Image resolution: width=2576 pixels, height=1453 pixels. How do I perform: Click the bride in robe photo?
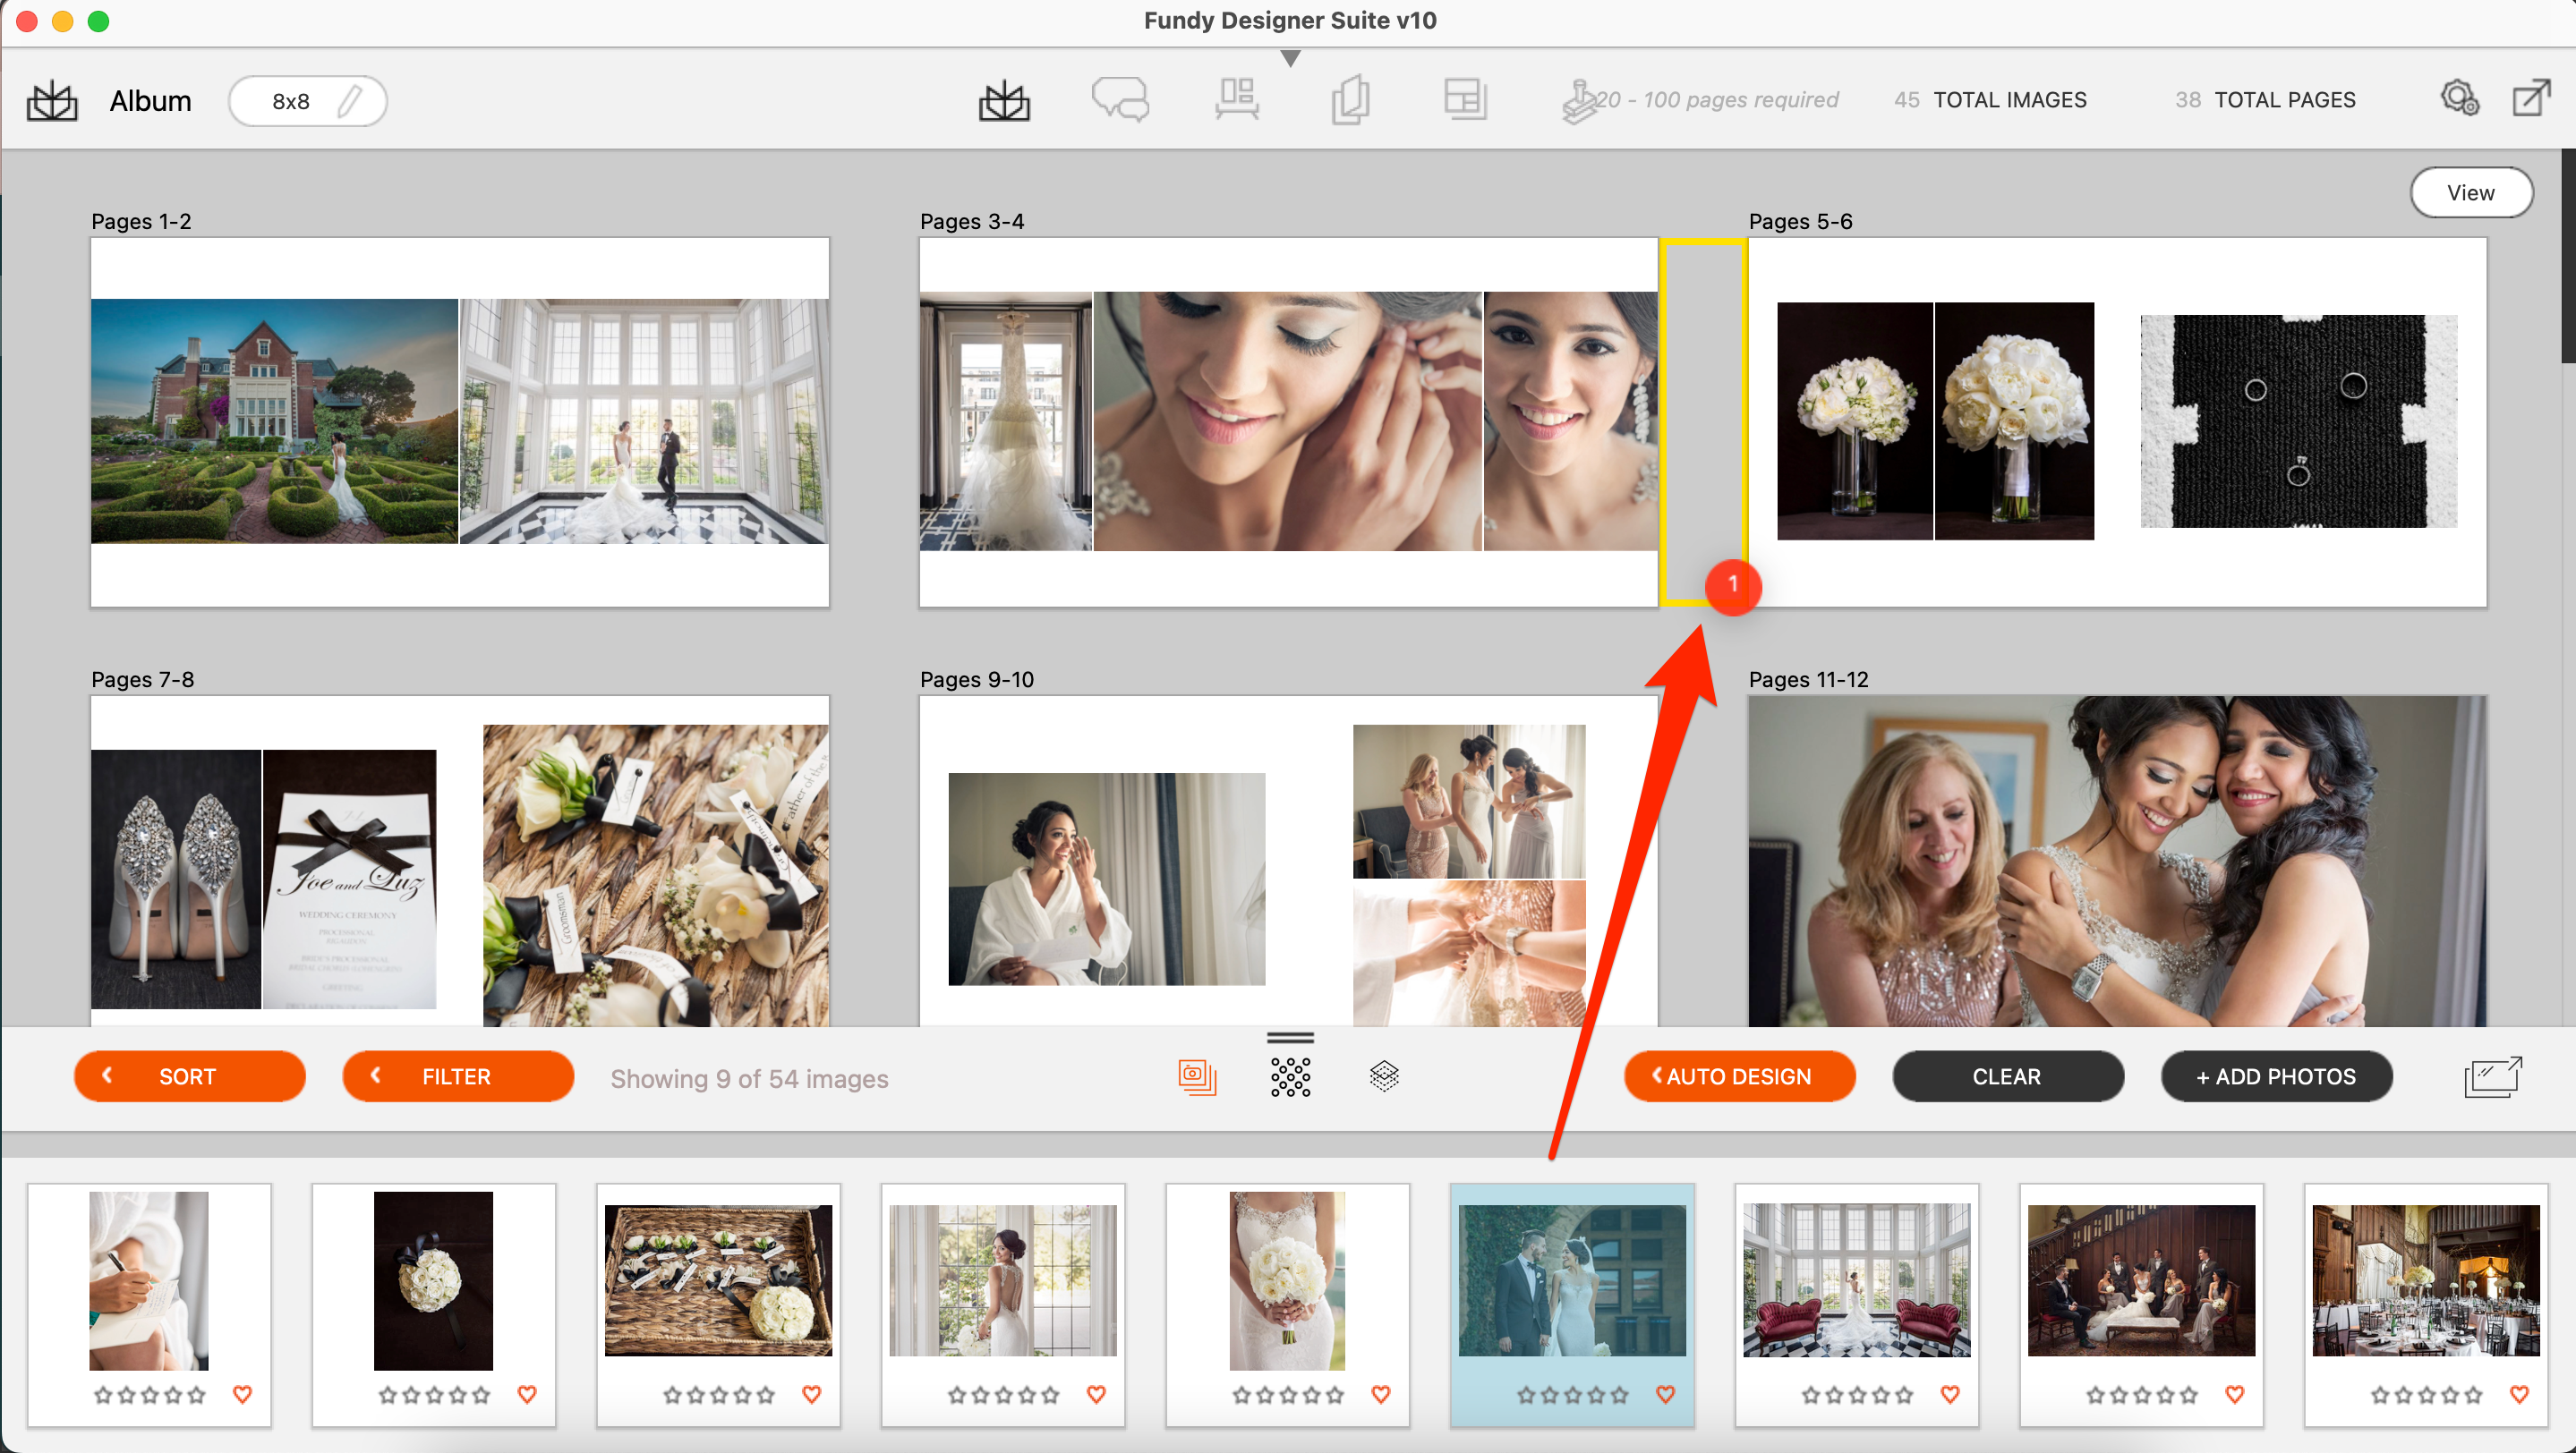click(x=1106, y=879)
